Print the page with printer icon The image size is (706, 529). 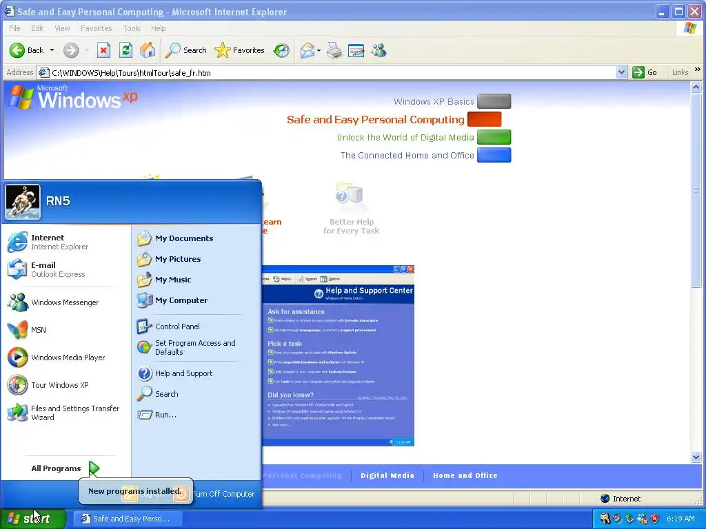[x=334, y=50]
